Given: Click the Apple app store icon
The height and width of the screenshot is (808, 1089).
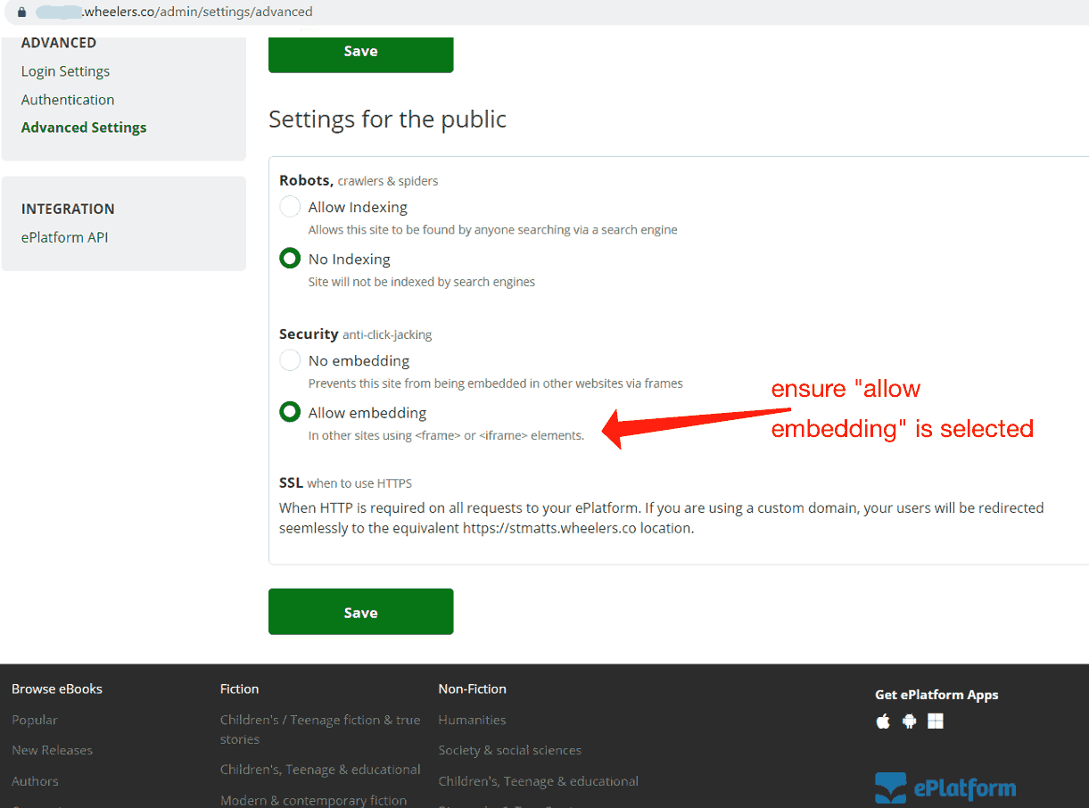Looking at the screenshot, I should 883,721.
